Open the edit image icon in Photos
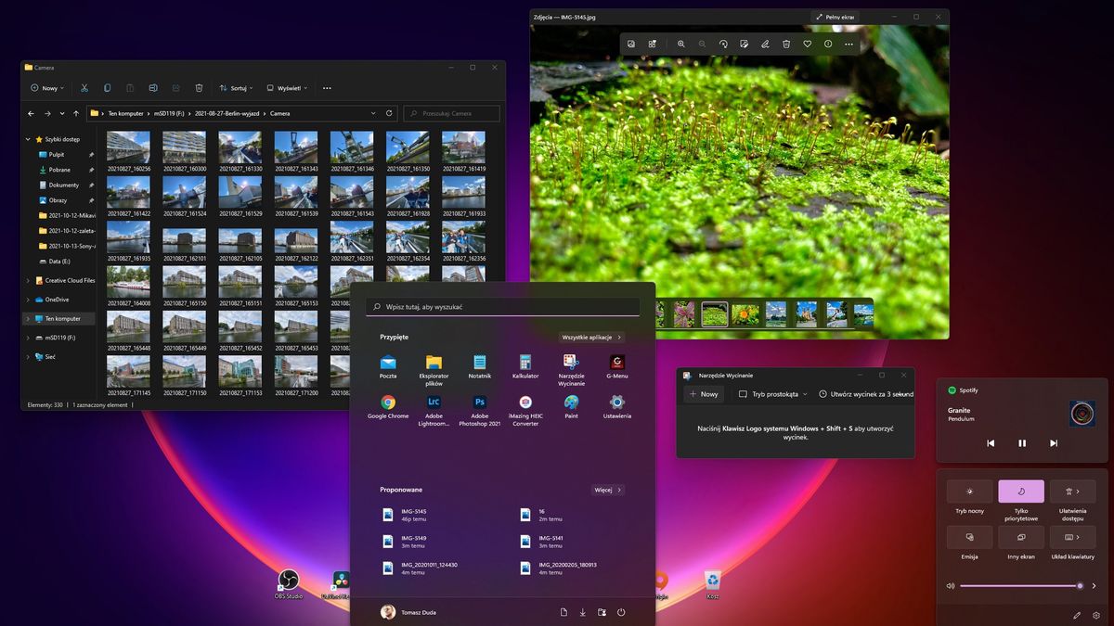Screen dimensions: 1114x626 [x=745, y=44]
